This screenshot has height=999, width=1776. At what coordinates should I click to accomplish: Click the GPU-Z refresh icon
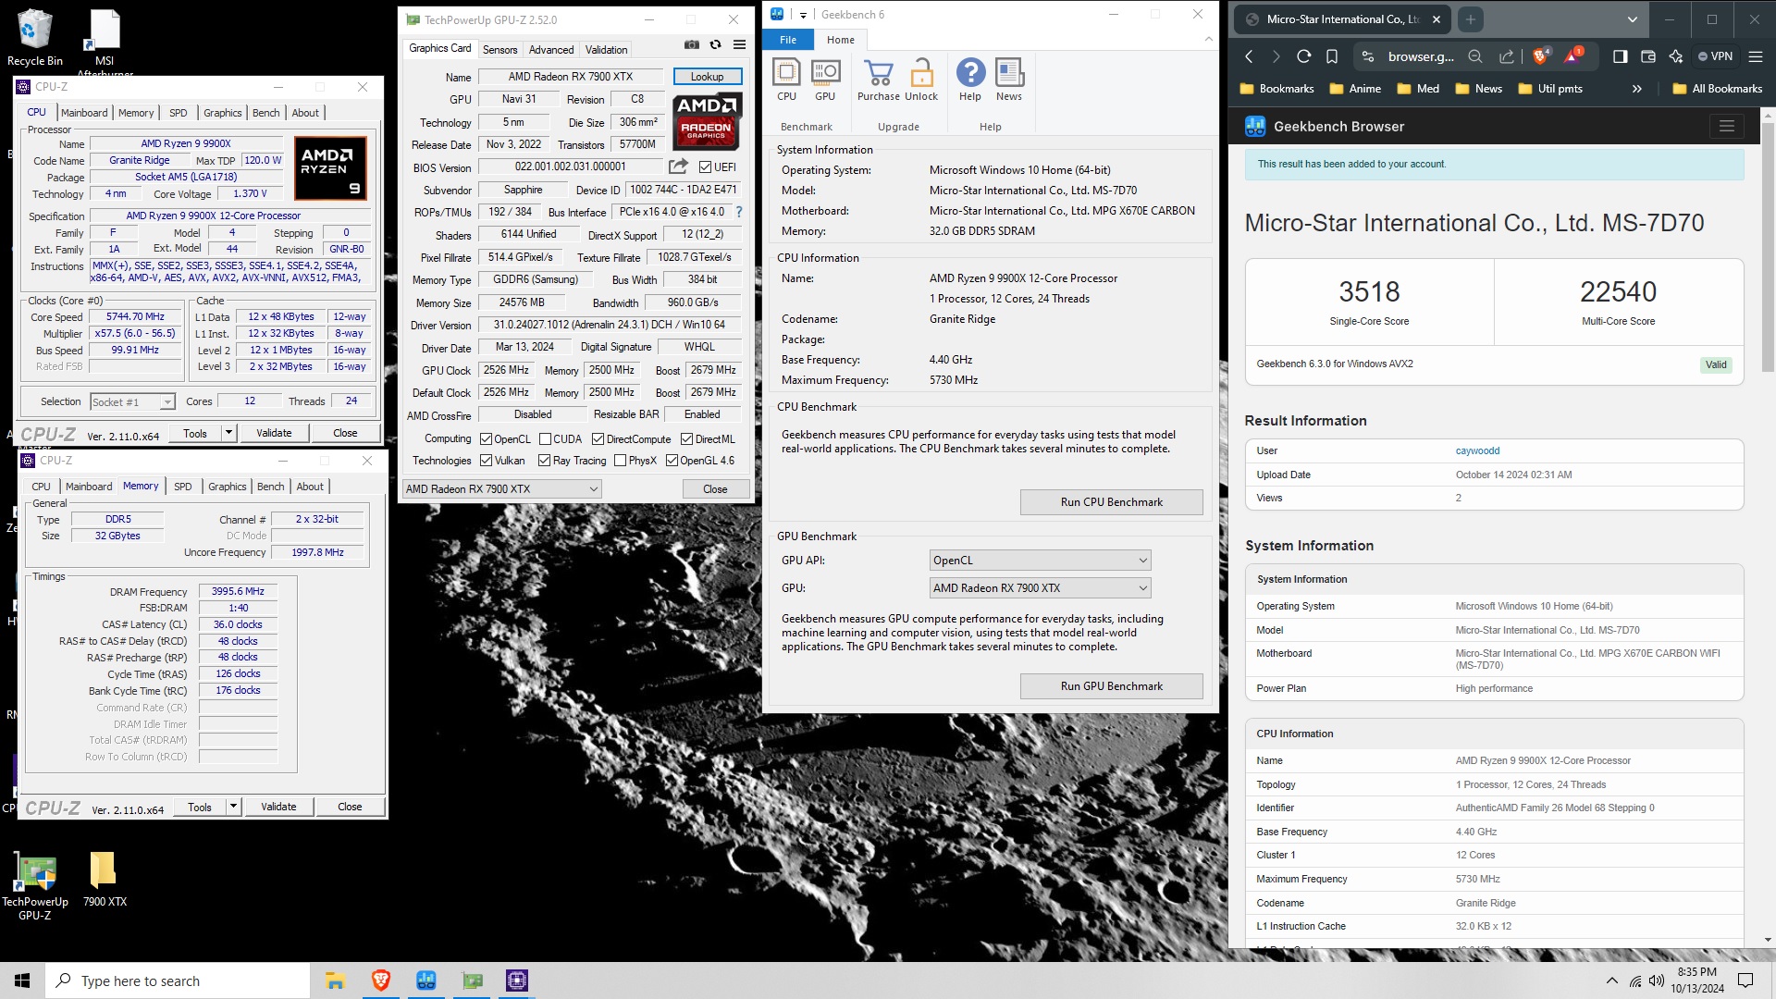pyautogui.click(x=715, y=44)
